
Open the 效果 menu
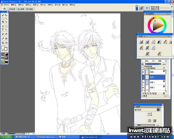(x=50, y=5)
